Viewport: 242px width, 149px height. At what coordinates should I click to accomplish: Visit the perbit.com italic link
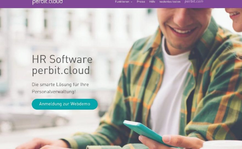pos(194,2)
